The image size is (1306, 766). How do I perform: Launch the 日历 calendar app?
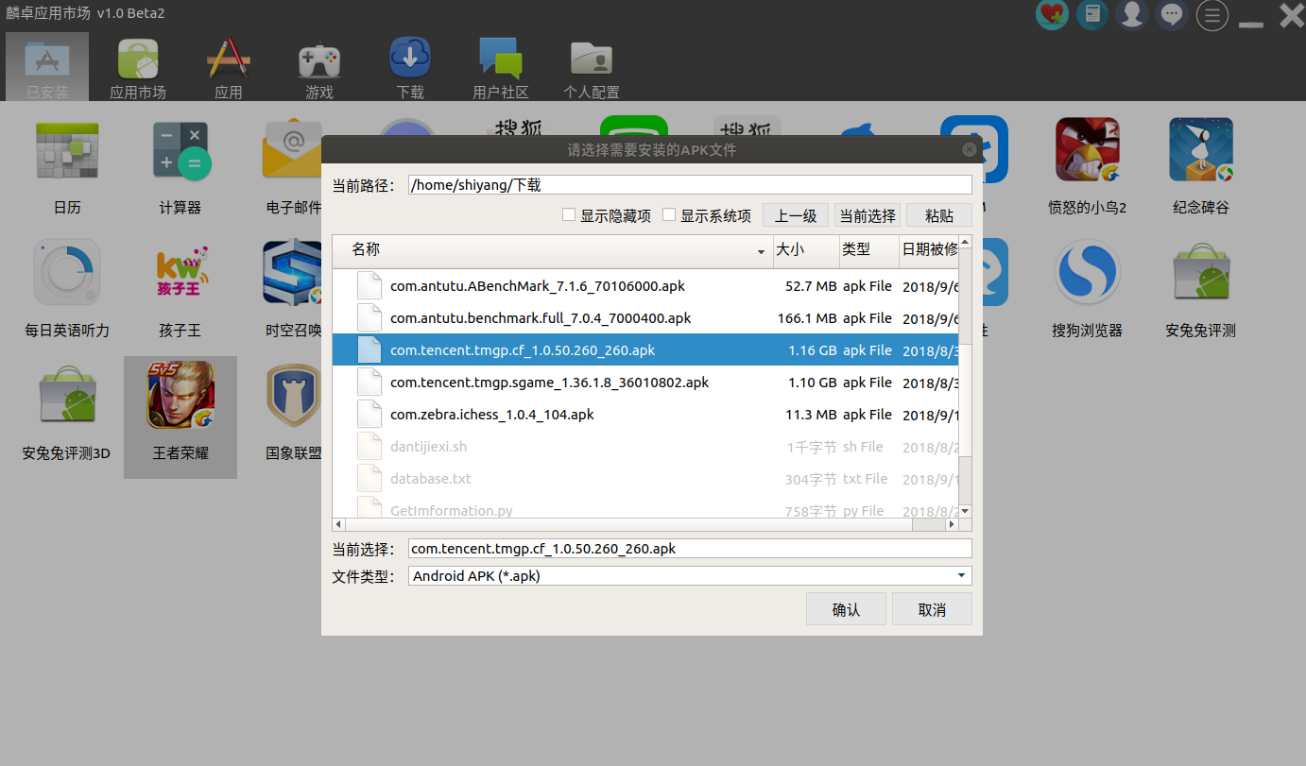(x=67, y=167)
